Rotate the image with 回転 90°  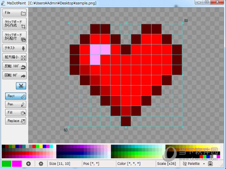click(x=14, y=75)
